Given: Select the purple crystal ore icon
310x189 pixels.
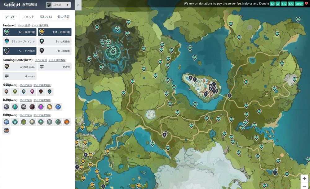Looking at the screenshot, I should click(41, 107).
